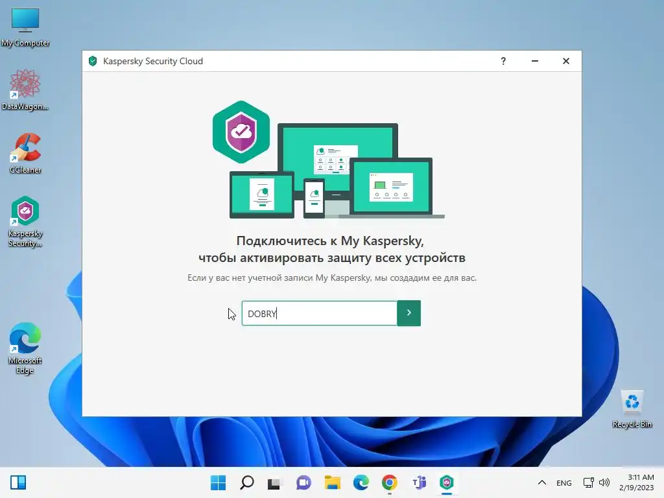Open the Widgets panel in the taskbar
This screenshot has height=498, width=664.
18,482
